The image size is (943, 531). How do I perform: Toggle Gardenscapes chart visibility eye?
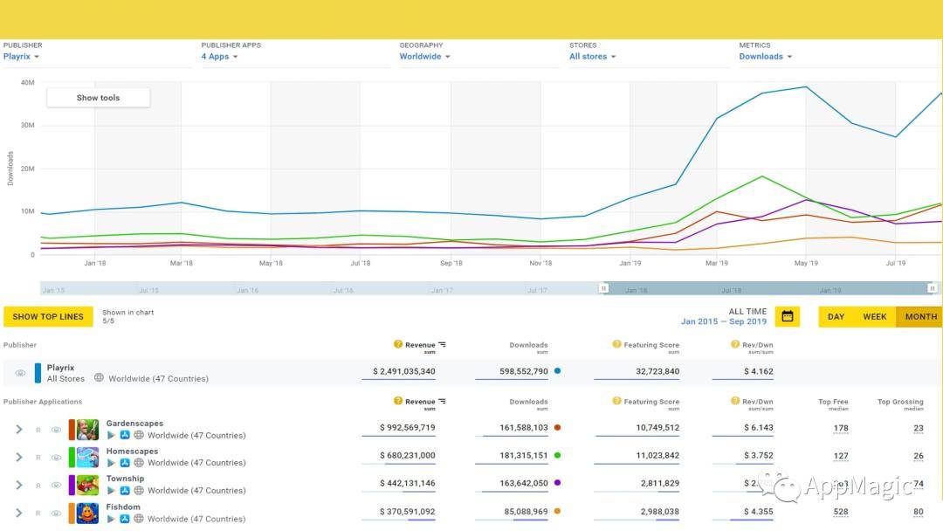(56, 430)
